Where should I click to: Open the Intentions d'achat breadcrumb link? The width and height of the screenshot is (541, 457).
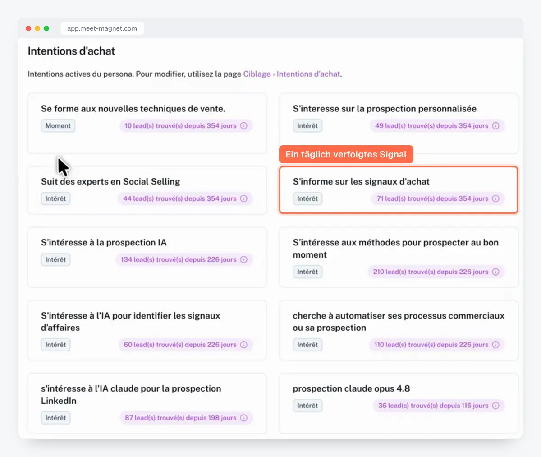309,74
